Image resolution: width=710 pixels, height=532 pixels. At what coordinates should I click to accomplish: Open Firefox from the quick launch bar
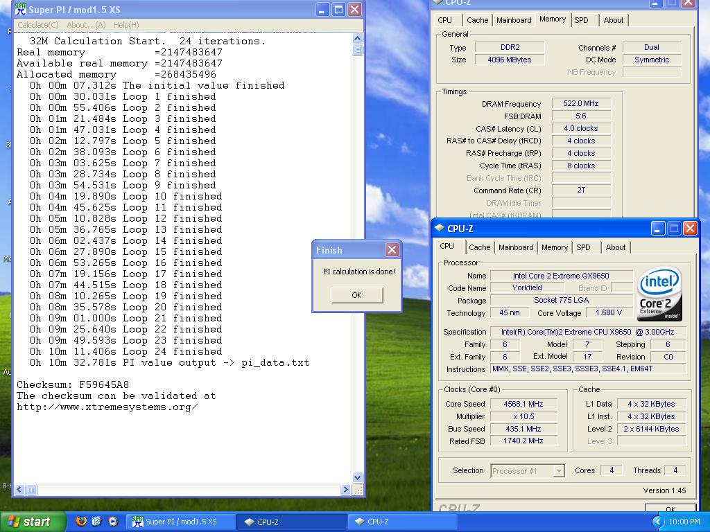point(81,521)
